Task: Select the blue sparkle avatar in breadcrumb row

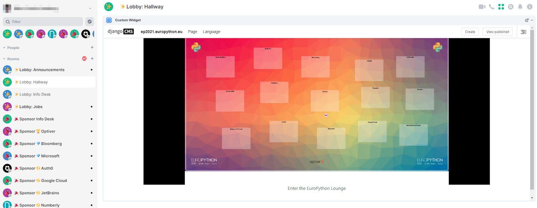Action: 18,34
